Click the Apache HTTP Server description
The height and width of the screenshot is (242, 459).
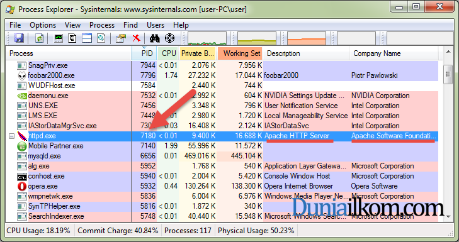coord(297,136)
